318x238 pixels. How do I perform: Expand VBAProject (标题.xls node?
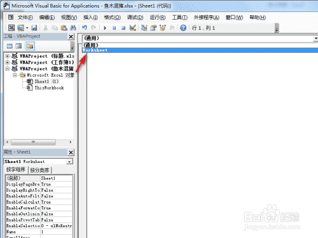(x=8, y=56)
